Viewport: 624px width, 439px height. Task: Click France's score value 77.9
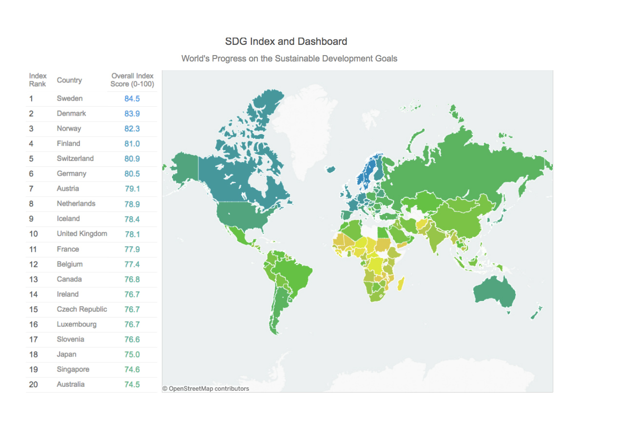tap(133, 249)
